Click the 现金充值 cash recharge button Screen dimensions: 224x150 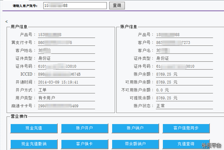tap(34, 128)
